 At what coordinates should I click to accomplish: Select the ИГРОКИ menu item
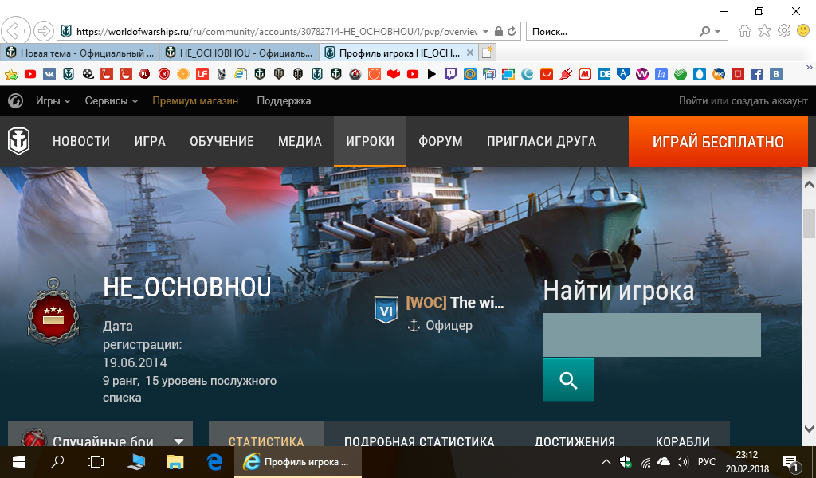tap(370, 142)
